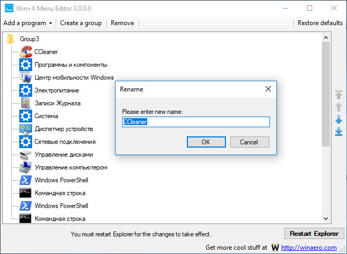The width and height of the screenshot is (347, 254).
Task: Select Управление компьютером entry
Action: [71, 167]
